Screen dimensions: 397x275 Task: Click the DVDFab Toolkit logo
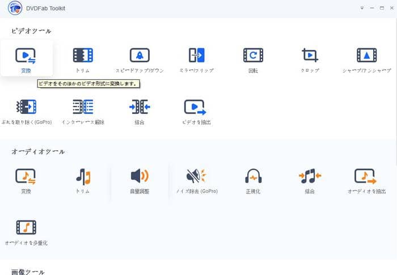pyautogui.click(x=15, y=8)
